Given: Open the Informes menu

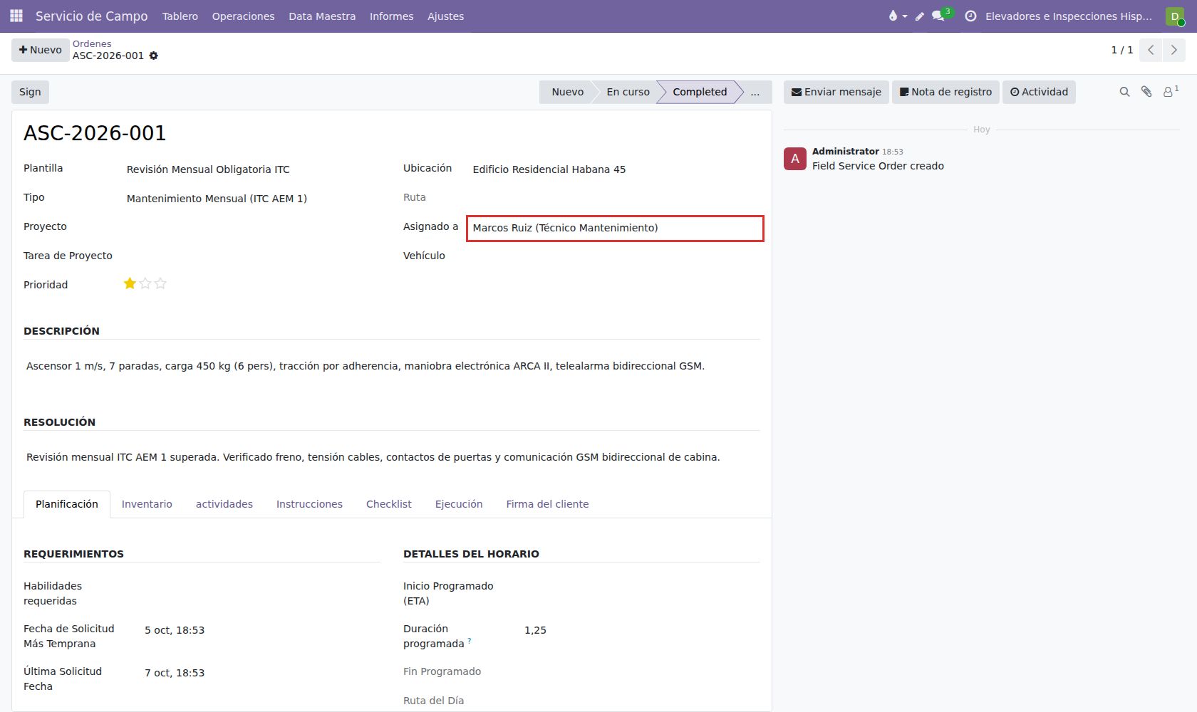Looking at the screenshot, I should pos(391,16).
